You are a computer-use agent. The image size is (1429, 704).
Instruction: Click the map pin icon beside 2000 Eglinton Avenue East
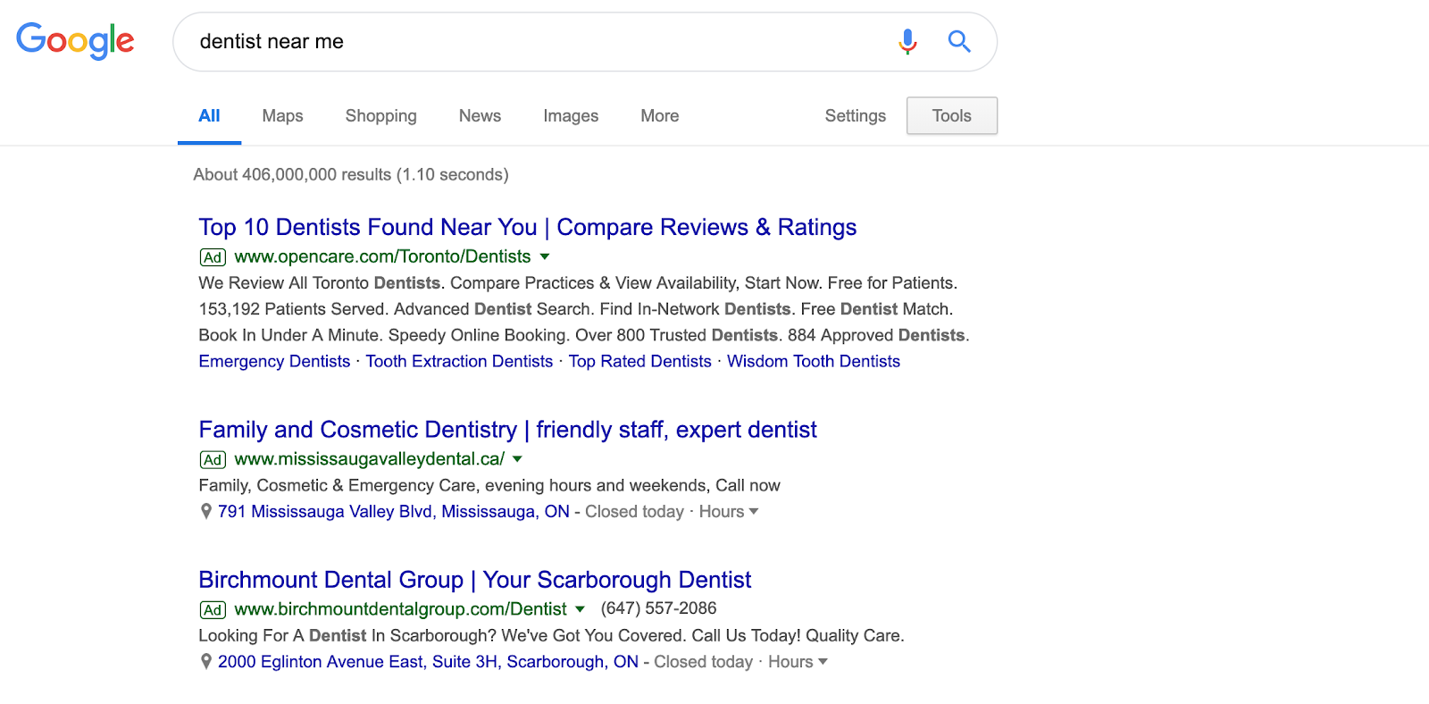(x=206, y=662)
